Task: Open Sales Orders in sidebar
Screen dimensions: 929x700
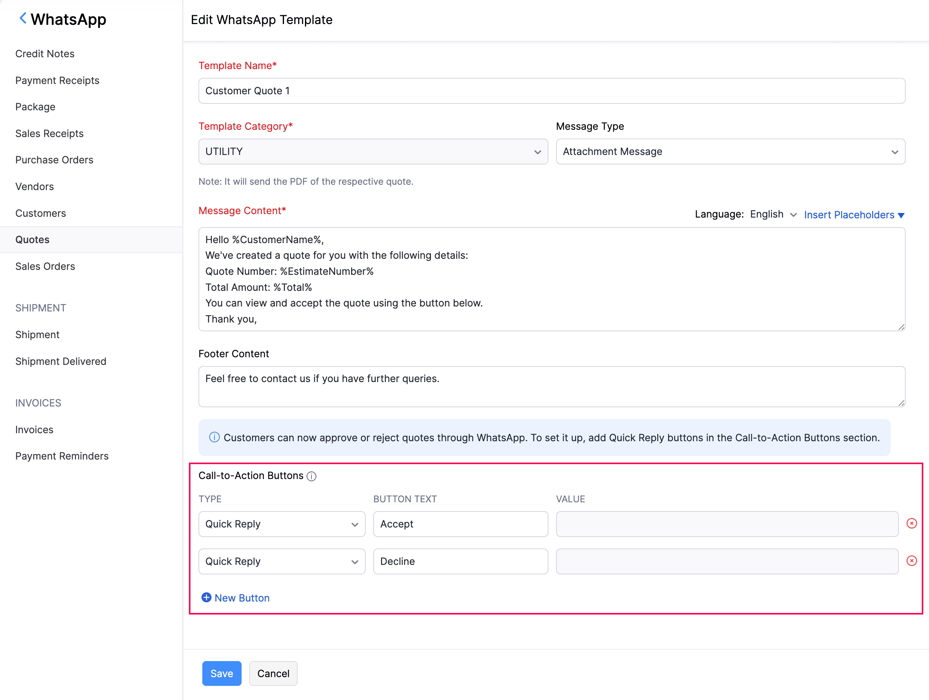Action: point(45,266)
